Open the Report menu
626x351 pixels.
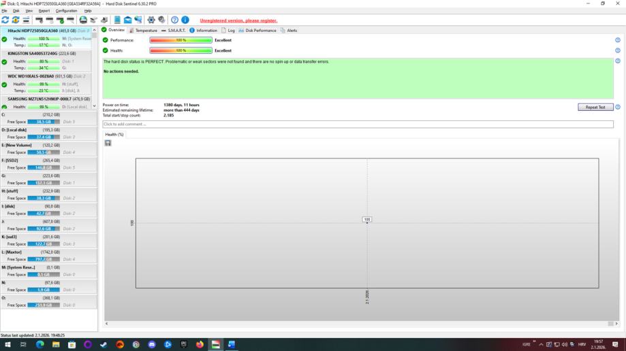click(44, 11)
